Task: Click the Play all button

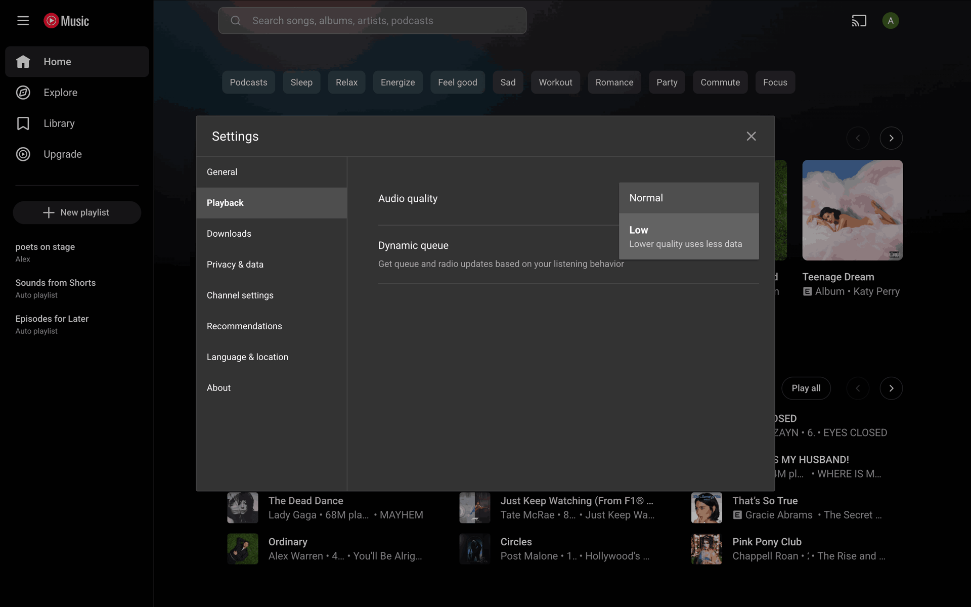Action: [x=806, y=388]
